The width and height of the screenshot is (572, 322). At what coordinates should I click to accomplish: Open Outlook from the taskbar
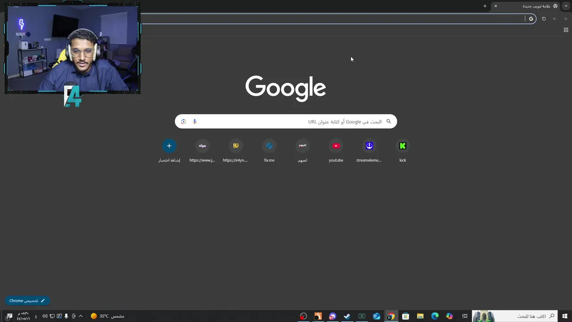click(x=376, y=316)
